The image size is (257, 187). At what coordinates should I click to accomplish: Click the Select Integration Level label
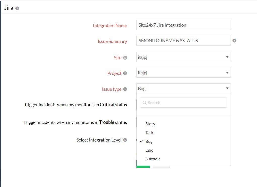point(99,140)
